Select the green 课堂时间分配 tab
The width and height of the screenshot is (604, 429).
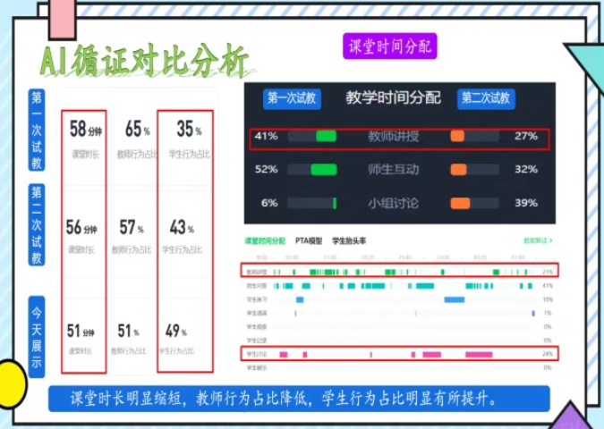tap(265, 241)
